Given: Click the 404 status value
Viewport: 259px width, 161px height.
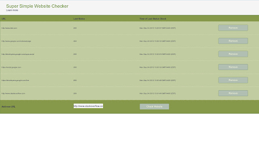Looking at the screenshot, I should click(75, 41).
